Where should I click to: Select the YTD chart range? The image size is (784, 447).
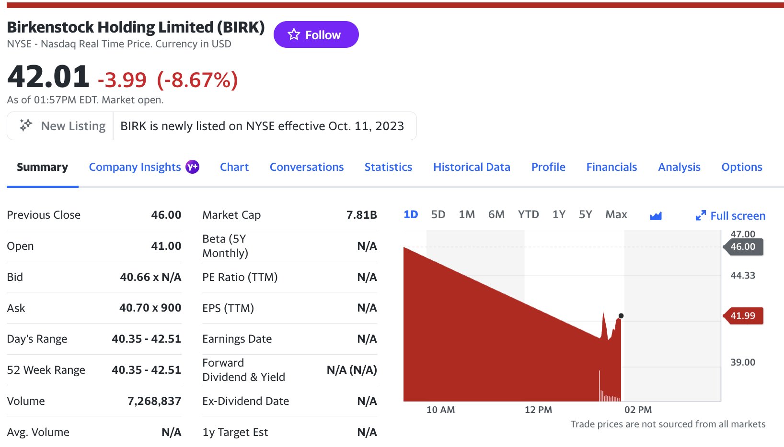click(528, 214)
